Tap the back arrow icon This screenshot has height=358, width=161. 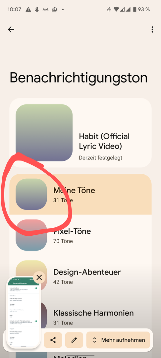(11, 30)
